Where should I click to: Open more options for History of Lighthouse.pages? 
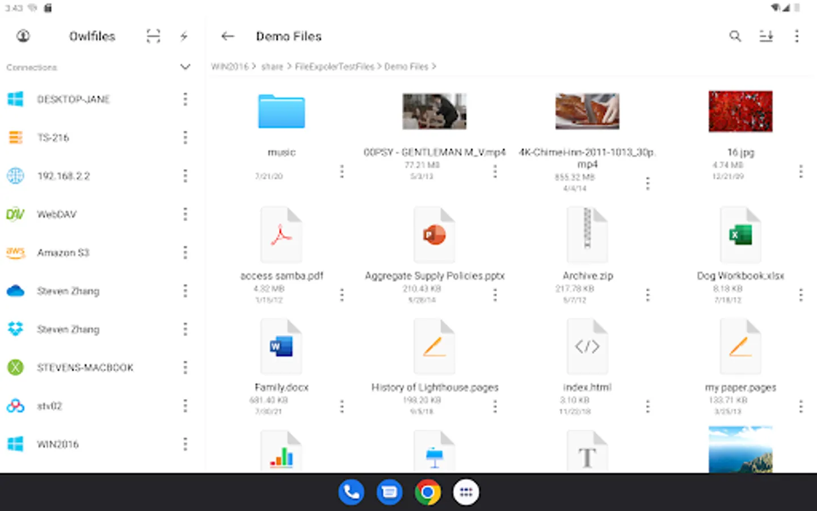point(495,407)
